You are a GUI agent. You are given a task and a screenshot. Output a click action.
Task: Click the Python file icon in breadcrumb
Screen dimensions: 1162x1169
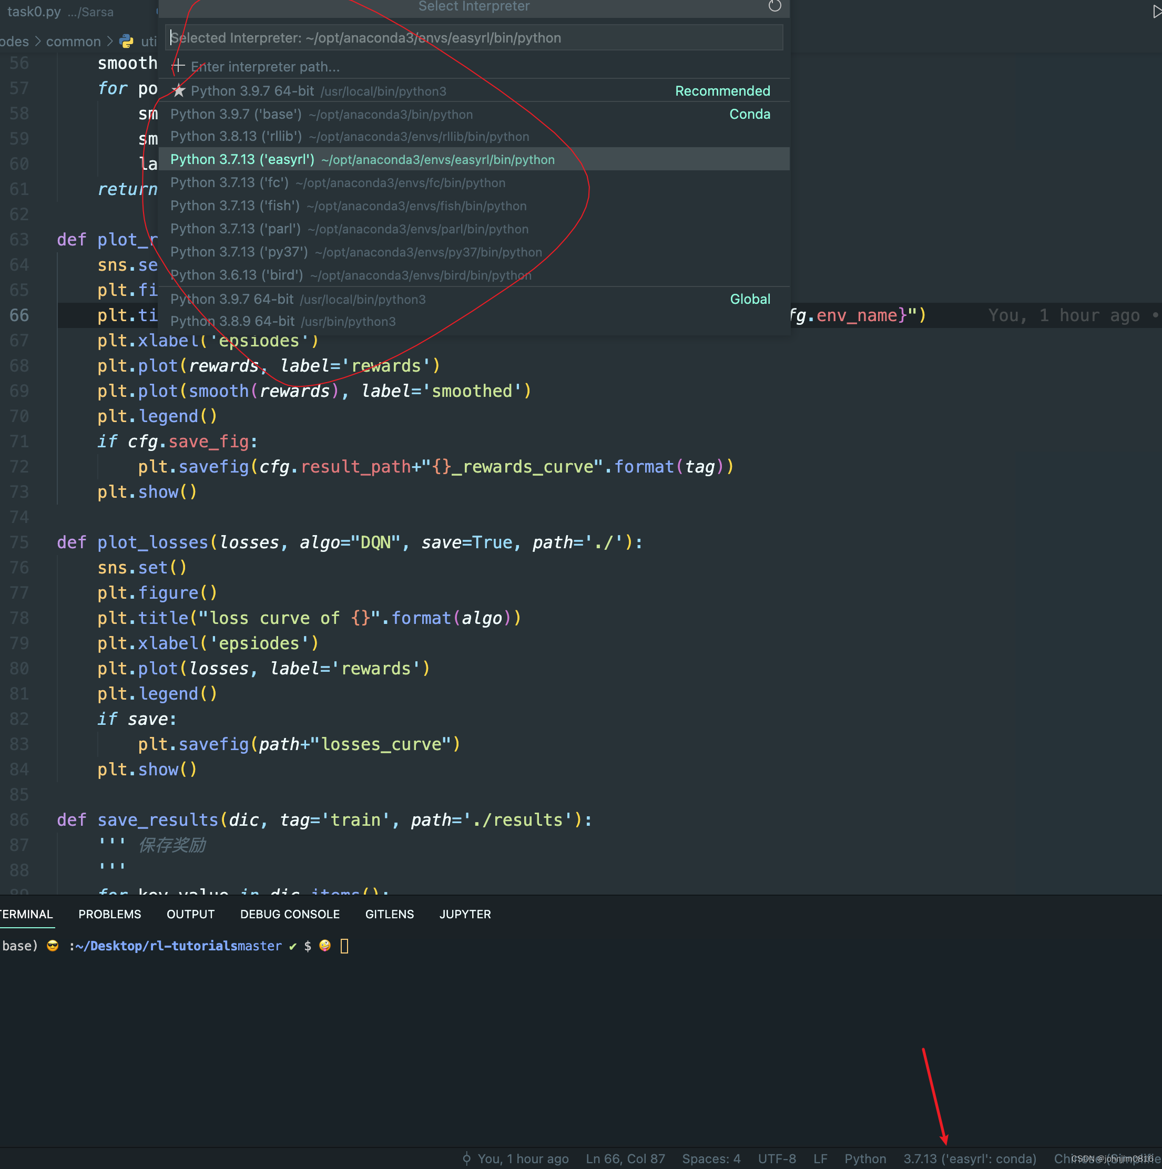pyautogui.click(x=127, y=41)
